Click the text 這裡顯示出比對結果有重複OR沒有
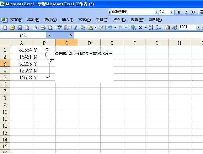Image resolution: width=203 pixels, height=154 pixels. pos(83,53)
